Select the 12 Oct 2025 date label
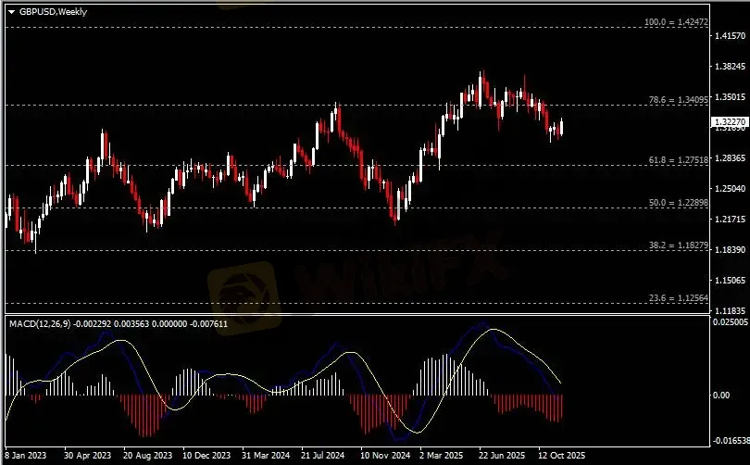This screenshot has height=465, width=750. coord(563,456)
